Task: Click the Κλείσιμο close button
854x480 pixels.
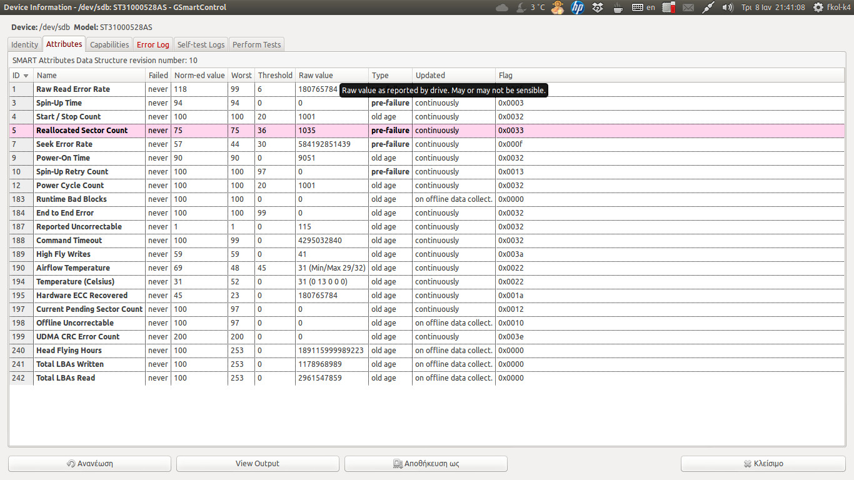Action: [x=763, y=464]
